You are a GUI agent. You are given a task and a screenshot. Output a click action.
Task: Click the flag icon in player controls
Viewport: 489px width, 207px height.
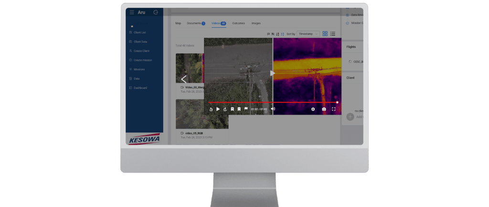(x=246, y=109)
